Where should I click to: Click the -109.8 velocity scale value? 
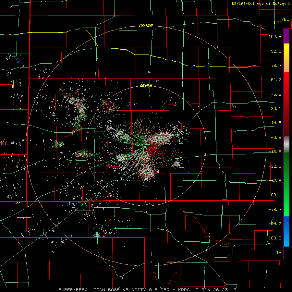[274, 238]
